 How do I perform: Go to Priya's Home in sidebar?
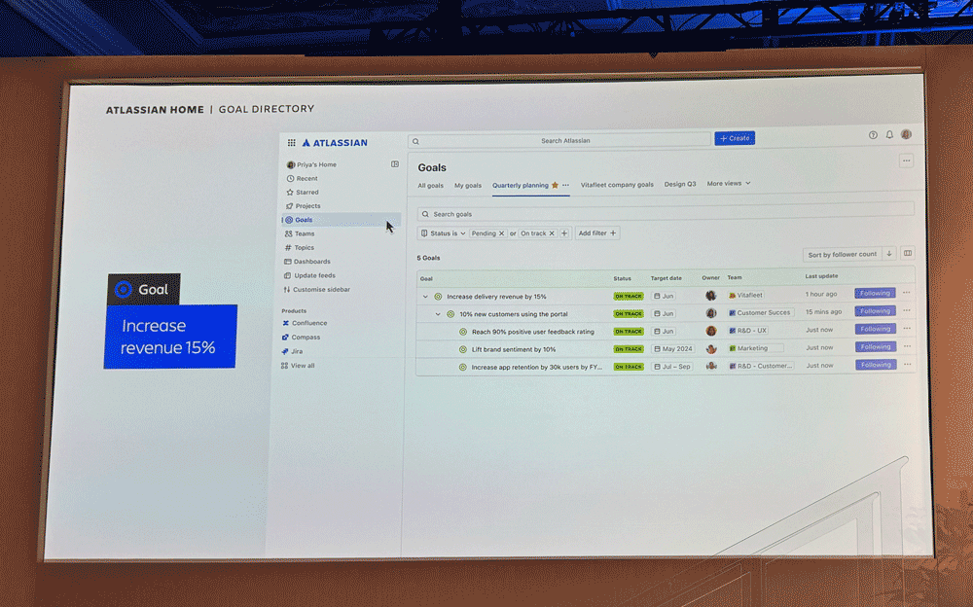coord(311,164)
